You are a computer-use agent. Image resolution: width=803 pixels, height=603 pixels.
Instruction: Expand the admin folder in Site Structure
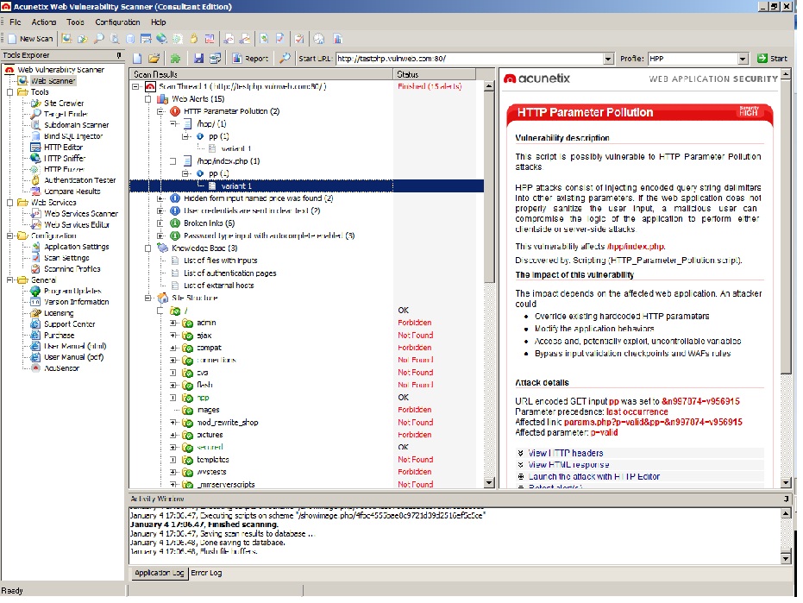pos(173,323)
